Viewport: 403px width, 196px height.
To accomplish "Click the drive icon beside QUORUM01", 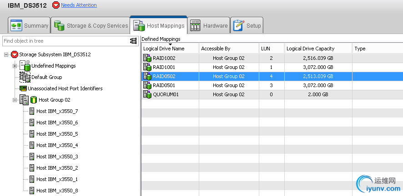I will (147, 94).
